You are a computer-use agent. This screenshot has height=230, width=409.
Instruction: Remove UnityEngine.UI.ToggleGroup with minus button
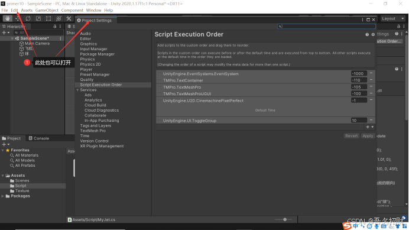click(x=371, y=120)
